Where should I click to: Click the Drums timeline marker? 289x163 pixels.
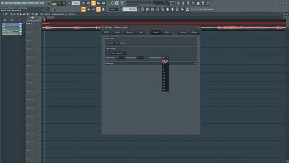[x=46, y=23]
